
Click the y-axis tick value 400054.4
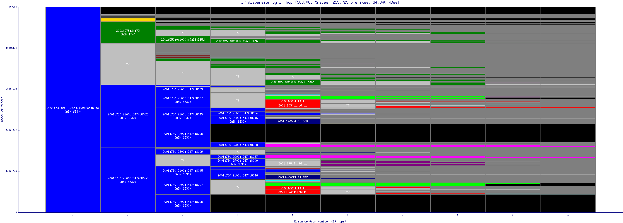click(x=11, y=48)
